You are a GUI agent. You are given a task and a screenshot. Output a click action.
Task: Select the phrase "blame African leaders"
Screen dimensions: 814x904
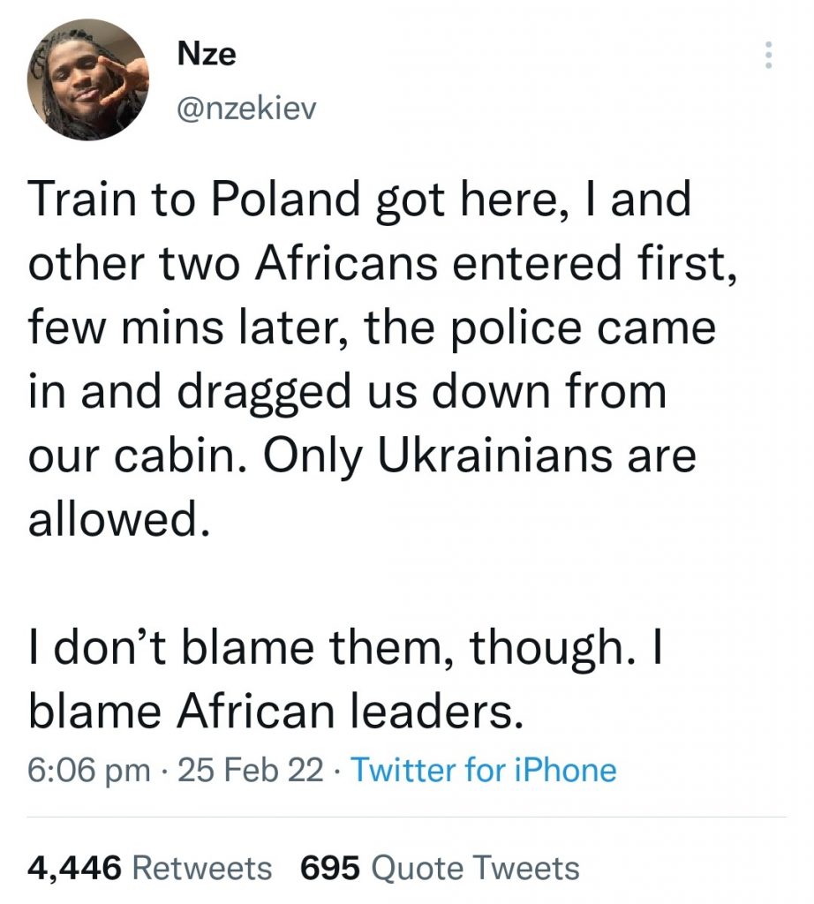(276, 710)
